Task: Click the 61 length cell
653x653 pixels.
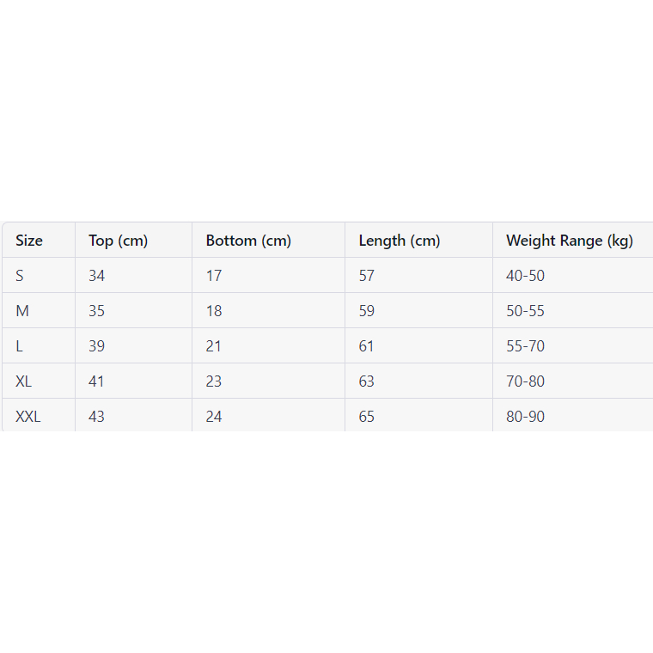Action: click(x=366, y=346)
